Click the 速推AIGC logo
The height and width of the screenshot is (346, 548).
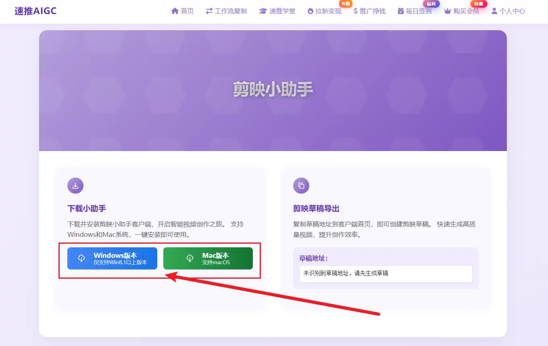click(x=35, y=11)
